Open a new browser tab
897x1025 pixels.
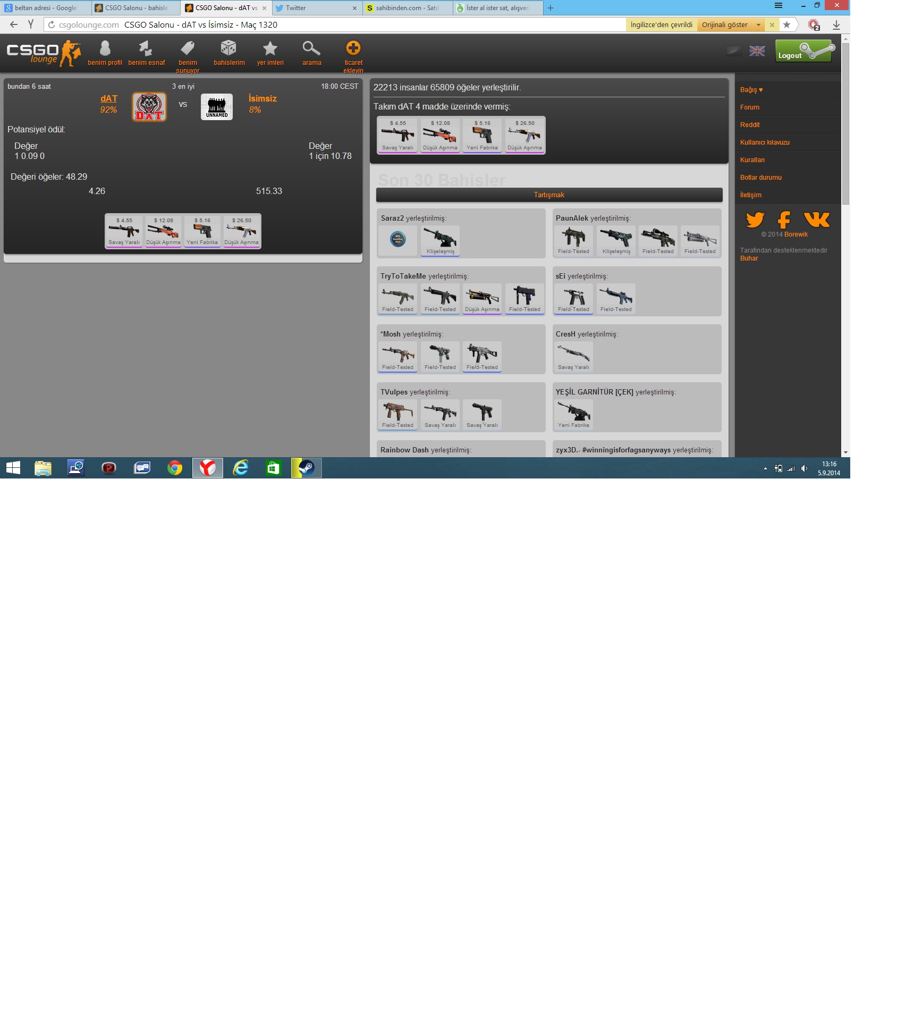tap(551, 8)
